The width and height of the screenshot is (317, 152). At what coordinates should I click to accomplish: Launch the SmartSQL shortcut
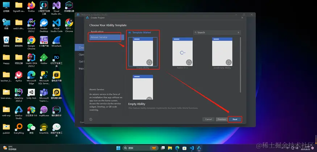(x=44, y=128)
